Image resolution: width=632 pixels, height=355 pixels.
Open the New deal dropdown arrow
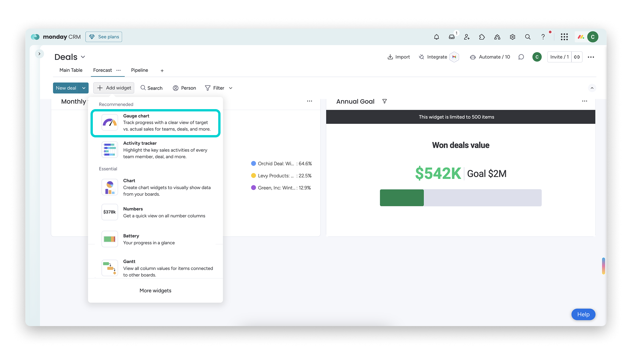[84, 88]
